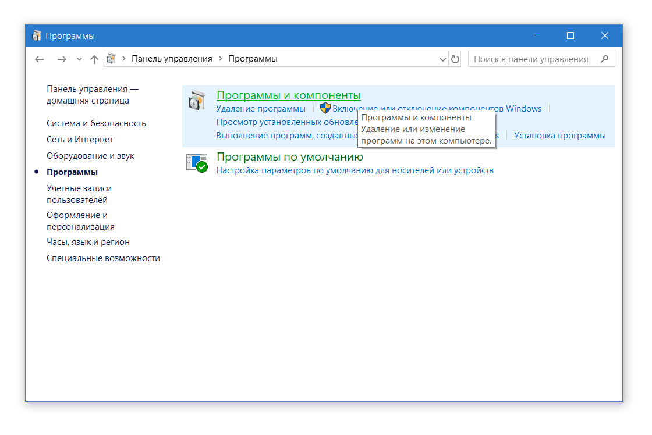Click the Программы по умолчанию icon
Viewport: 652px width, 435px height.
[x=197, y=163]
